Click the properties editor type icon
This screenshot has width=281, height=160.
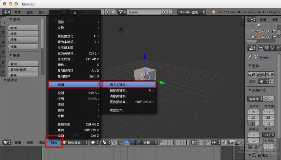click(x=252, y=48)
